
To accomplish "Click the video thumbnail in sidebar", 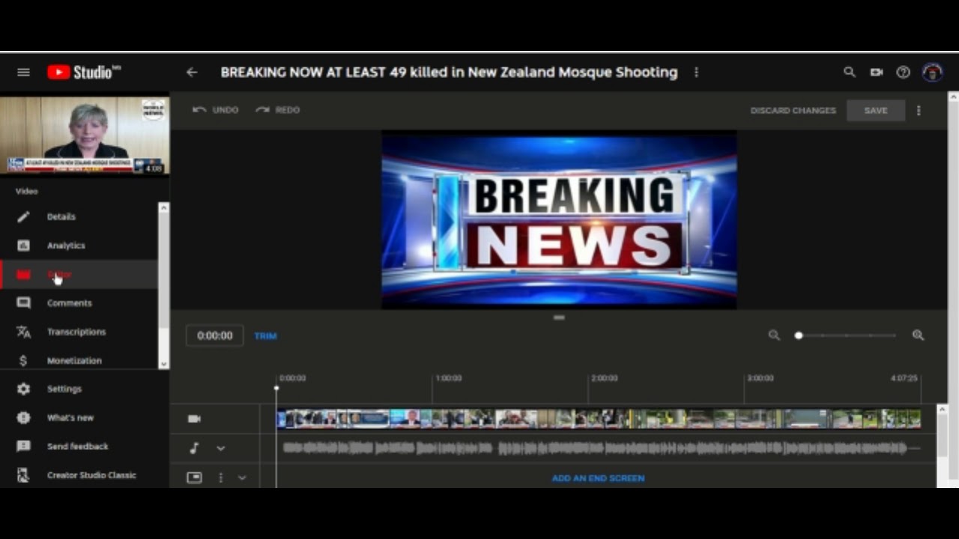I will click(85, 135).
